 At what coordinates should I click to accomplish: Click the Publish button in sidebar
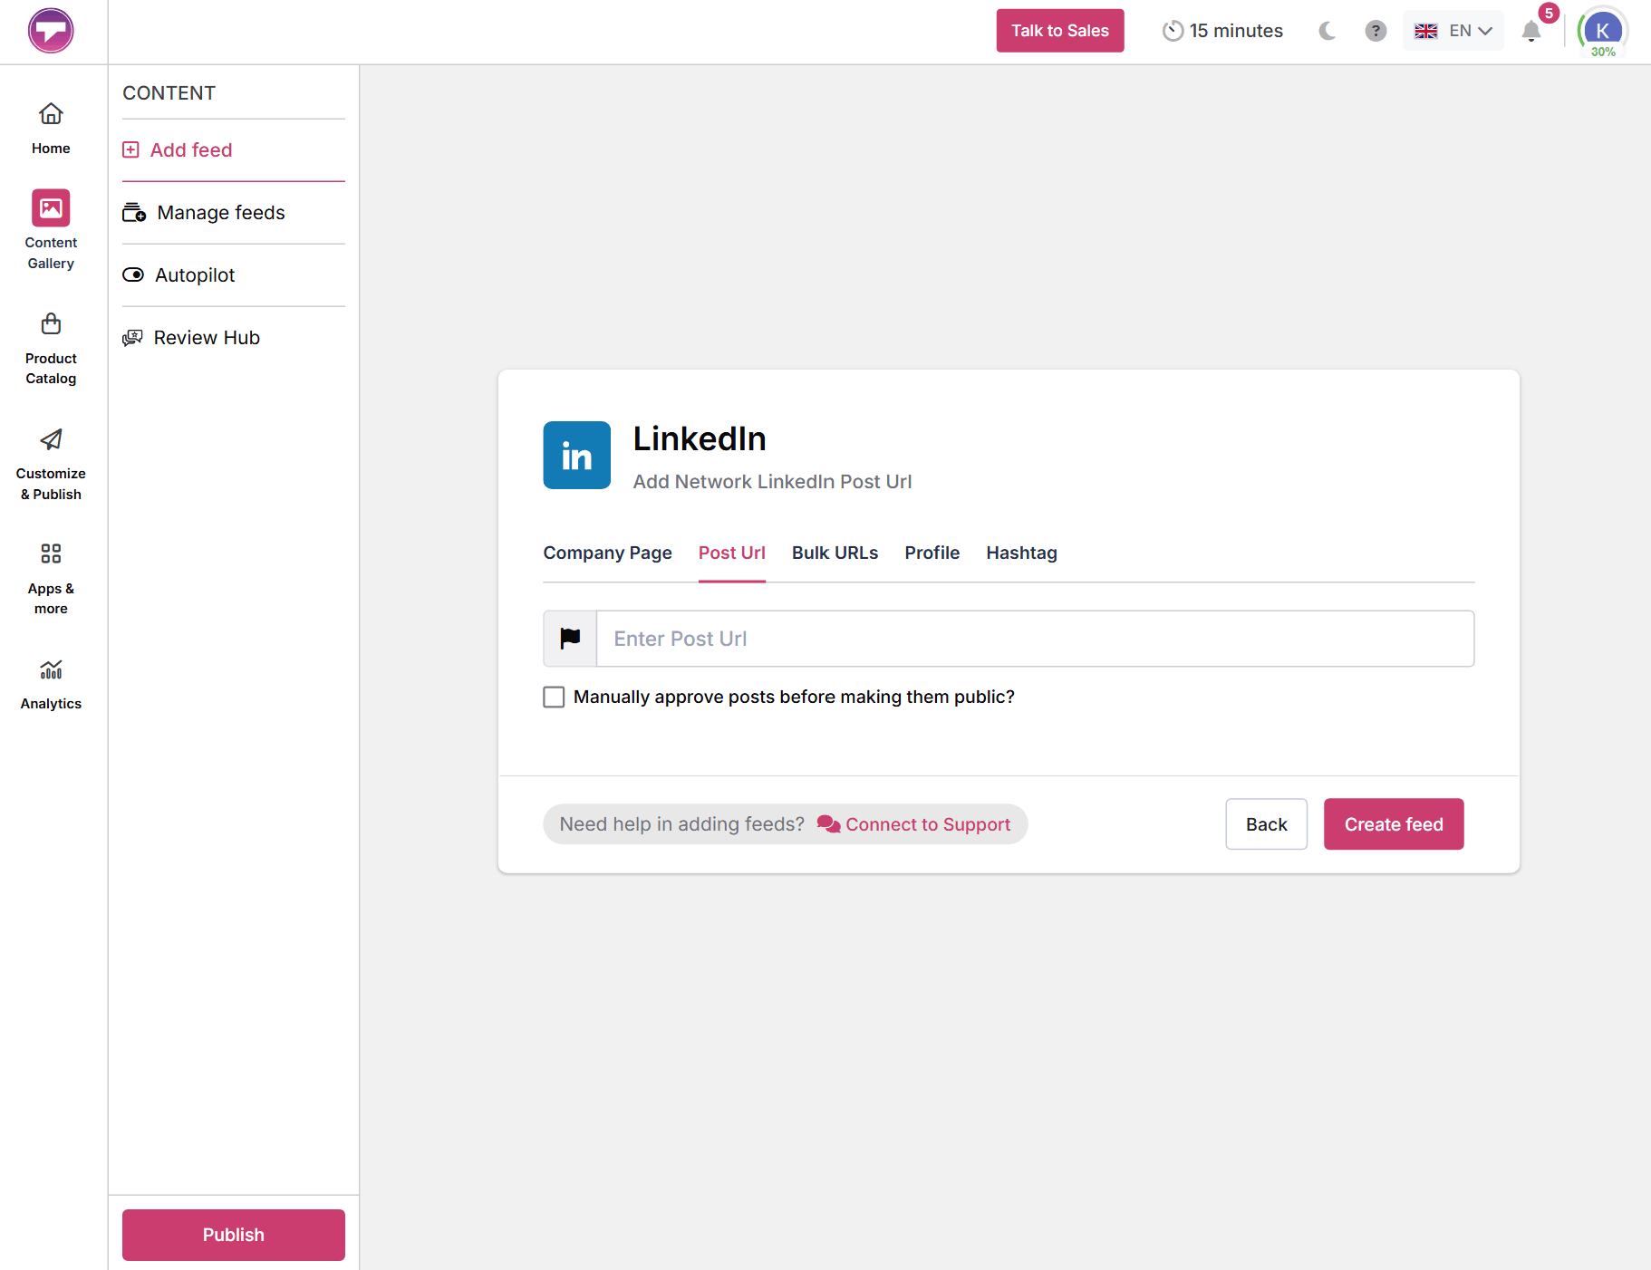[x=234, y=1235]
